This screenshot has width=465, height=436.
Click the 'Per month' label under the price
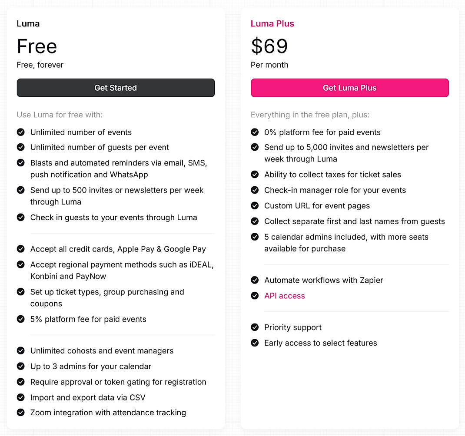[x=269, y=65]
